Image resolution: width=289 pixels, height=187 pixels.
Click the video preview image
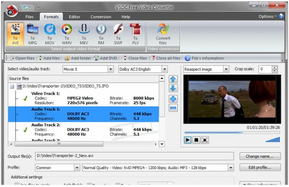232,99
